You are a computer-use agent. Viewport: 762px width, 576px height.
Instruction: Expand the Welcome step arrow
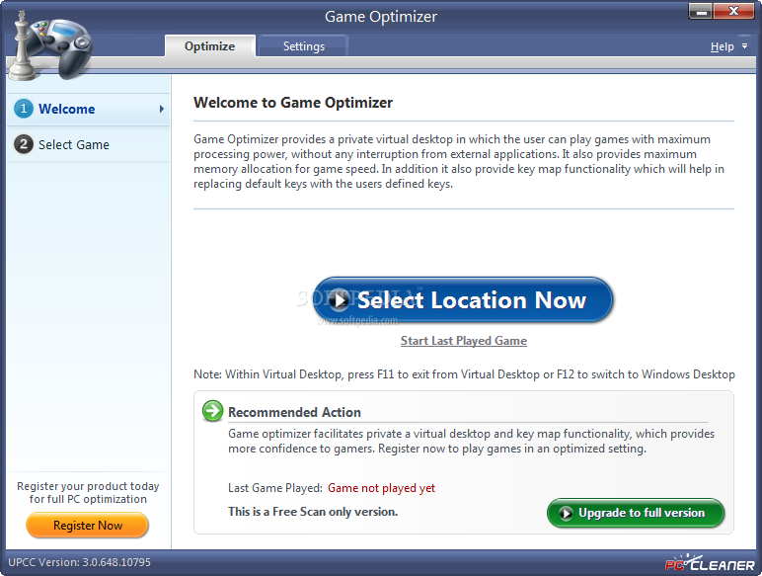pos(161,109)
